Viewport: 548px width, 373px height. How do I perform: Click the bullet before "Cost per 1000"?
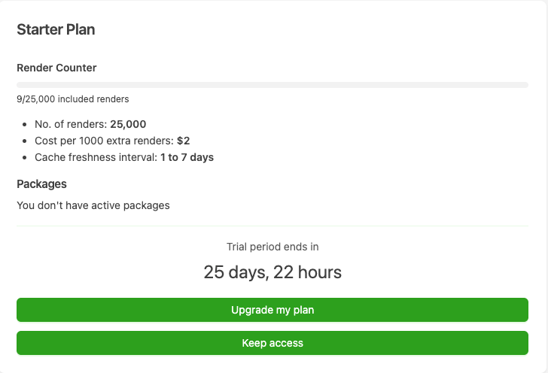(x=26, y=141)
